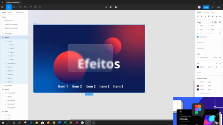Toggle layer visibility eye in Layer section

(x=220, y=58)
